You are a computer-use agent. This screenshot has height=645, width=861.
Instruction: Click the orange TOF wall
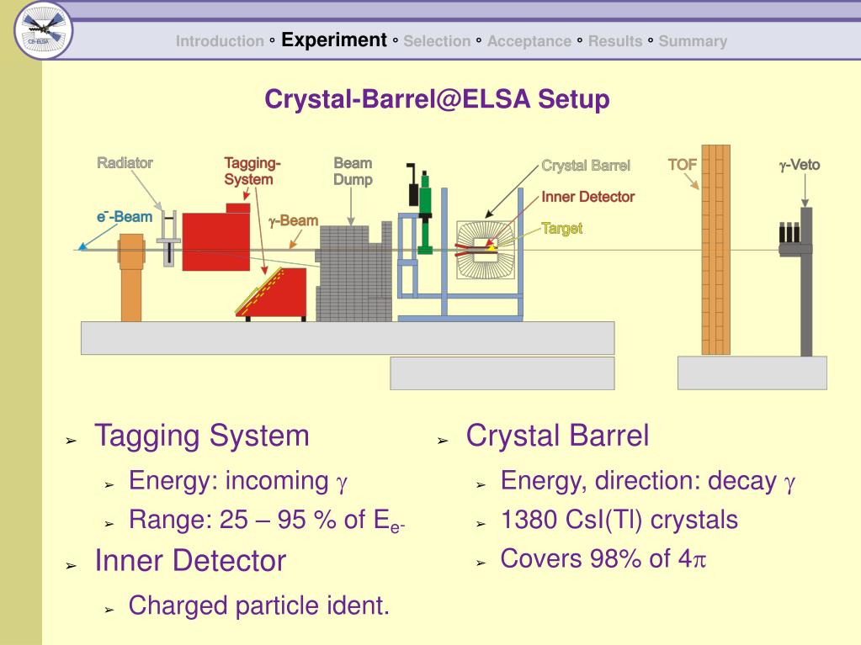pyautogui.click(x=716, y=250)
